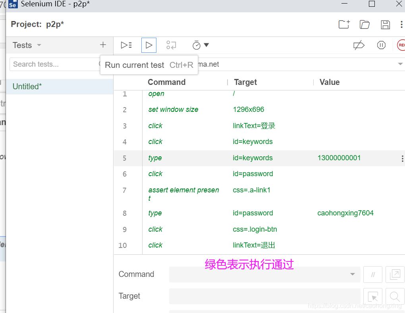Select the Untitled* test
Image resolution: width=405 pixels, height=313 pixels.
60,86
